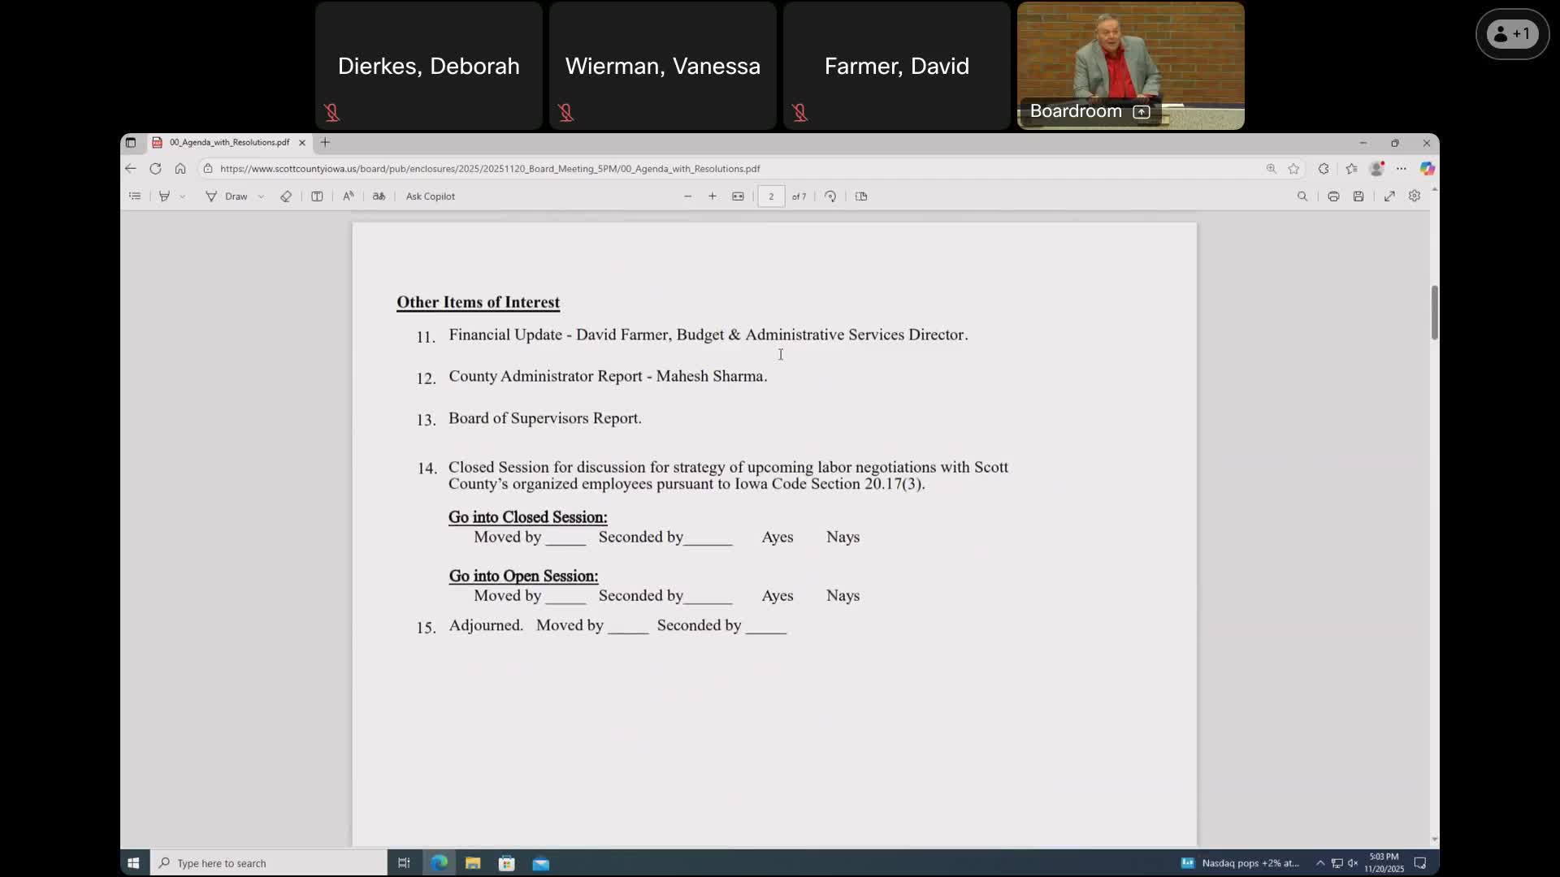Click the Read aloud icon
The image size is (1560, 877).
pos(349,197)
